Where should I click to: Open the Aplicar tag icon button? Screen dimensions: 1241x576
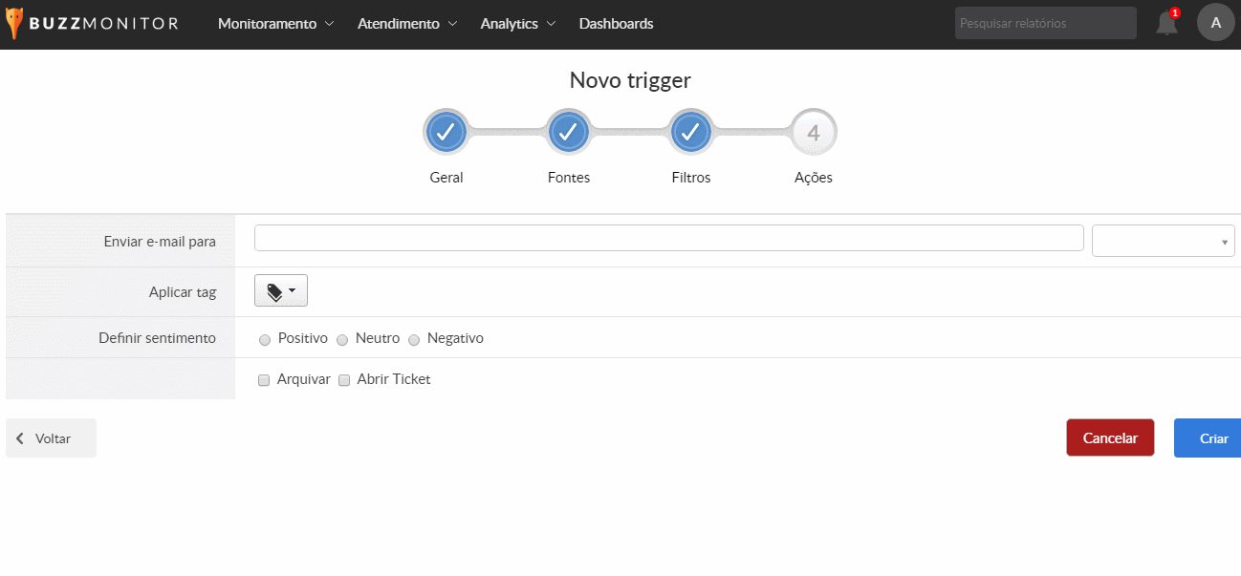(281, 291)
